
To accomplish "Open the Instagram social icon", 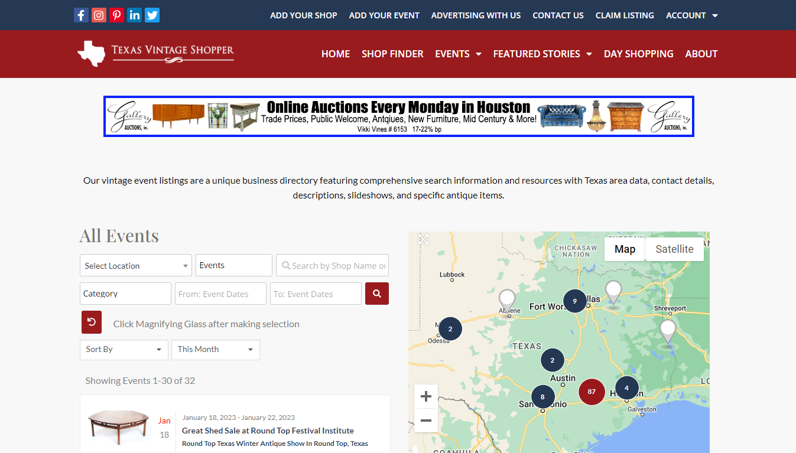I will tap(99, 15).
